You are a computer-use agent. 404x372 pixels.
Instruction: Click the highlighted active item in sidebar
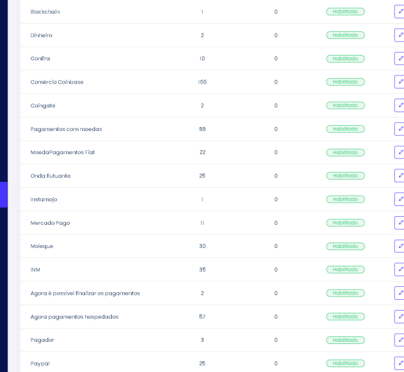coord(4,195)
